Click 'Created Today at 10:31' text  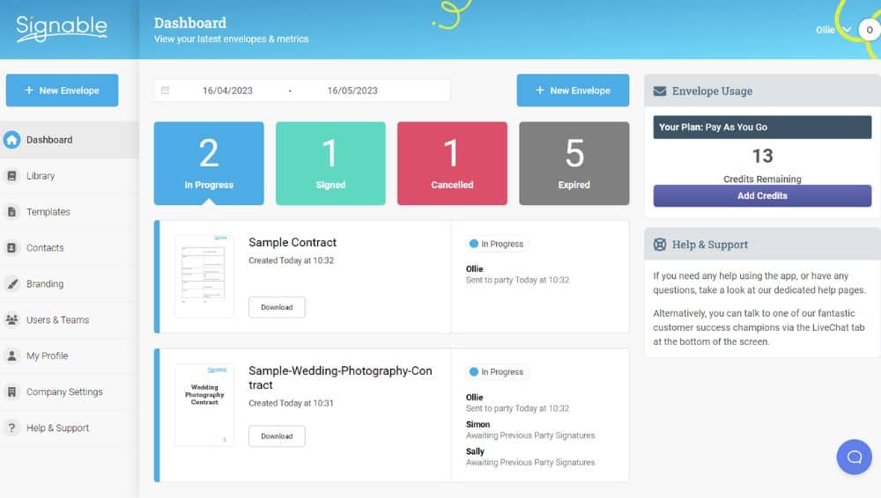tap(291, 403)
